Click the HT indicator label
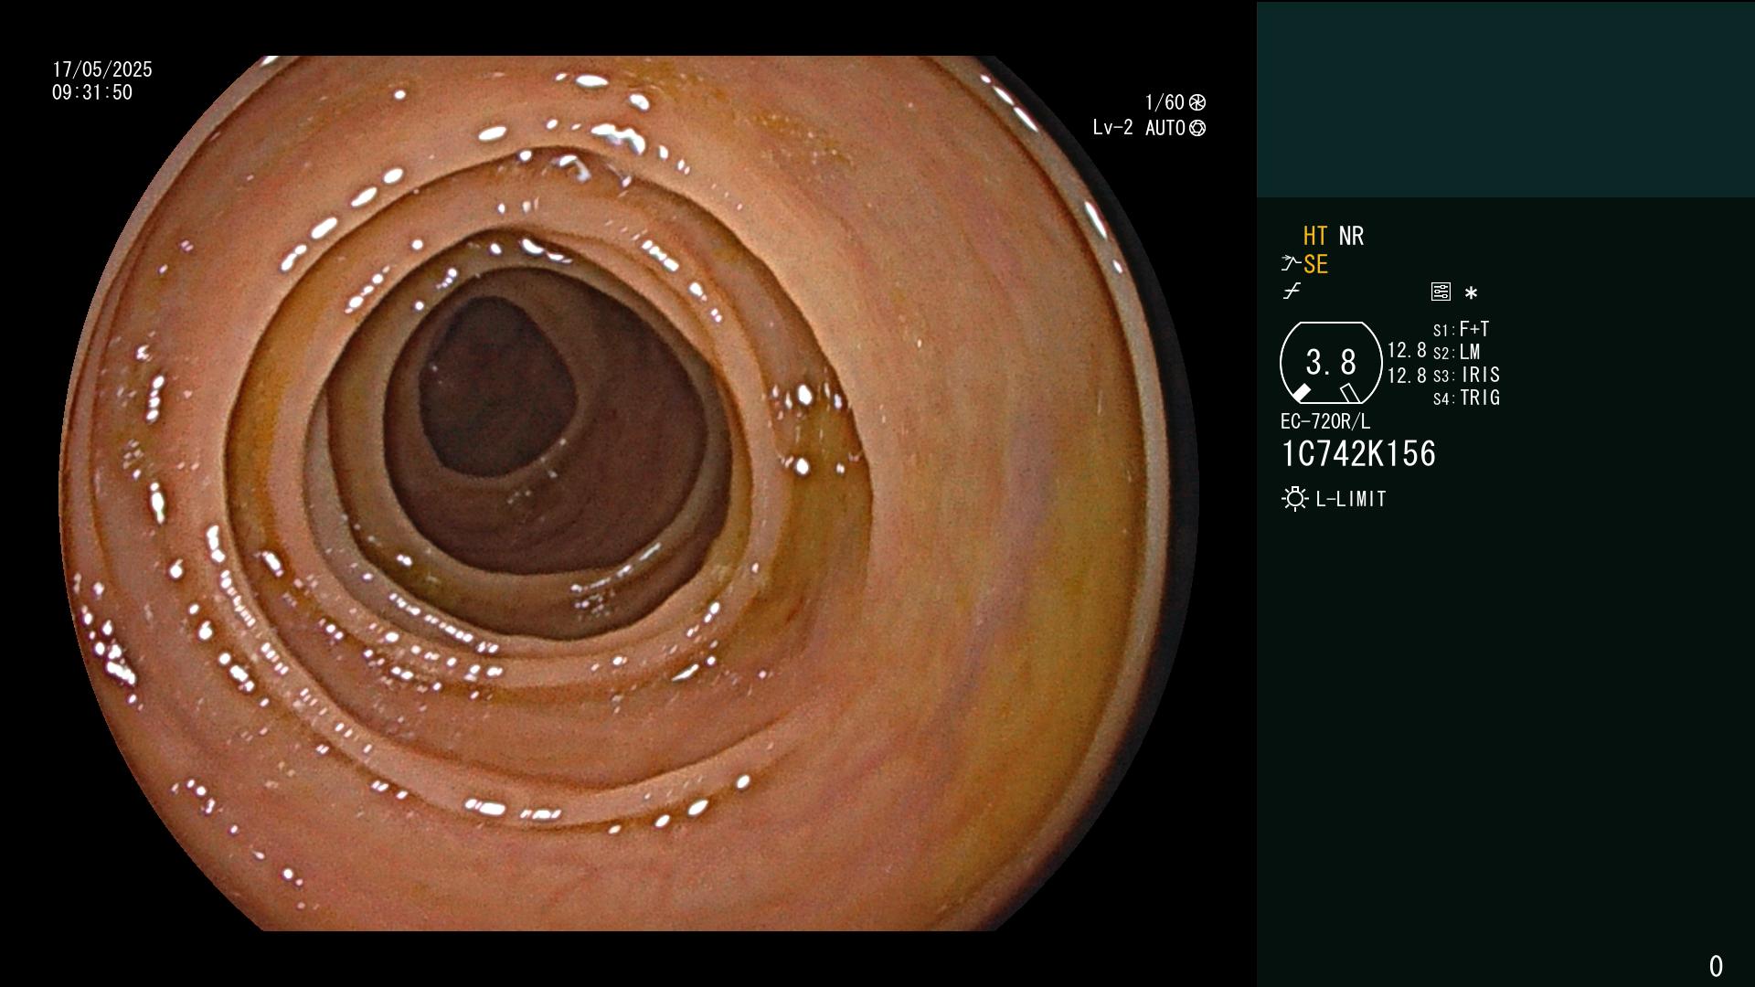This screenshot has height=987, width=1755. click(x=1315, y=236)
